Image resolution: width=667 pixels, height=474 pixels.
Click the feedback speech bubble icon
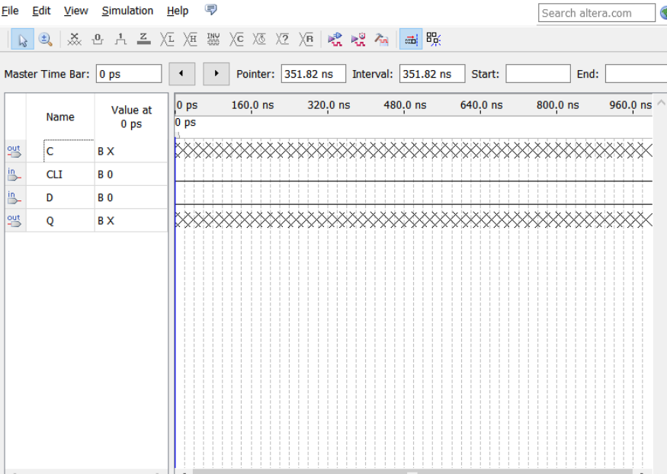click(211, 9)
